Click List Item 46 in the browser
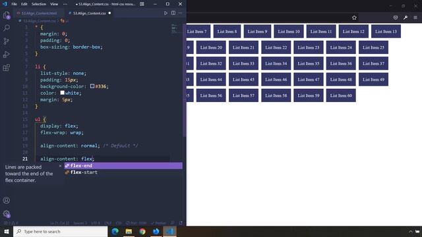422x237 pixels. (276, 80)
